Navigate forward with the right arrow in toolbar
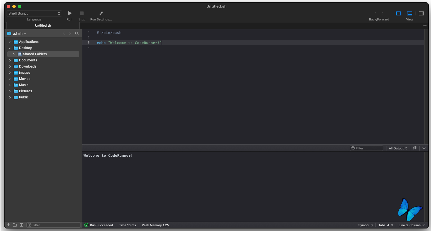This screenshot has height=231, width=431. [x=382, y=13]
